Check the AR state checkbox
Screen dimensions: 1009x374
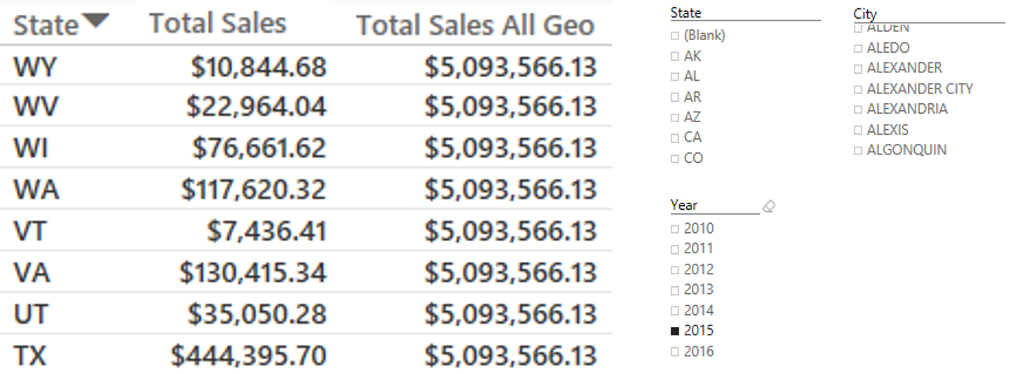tap(675, 98)
